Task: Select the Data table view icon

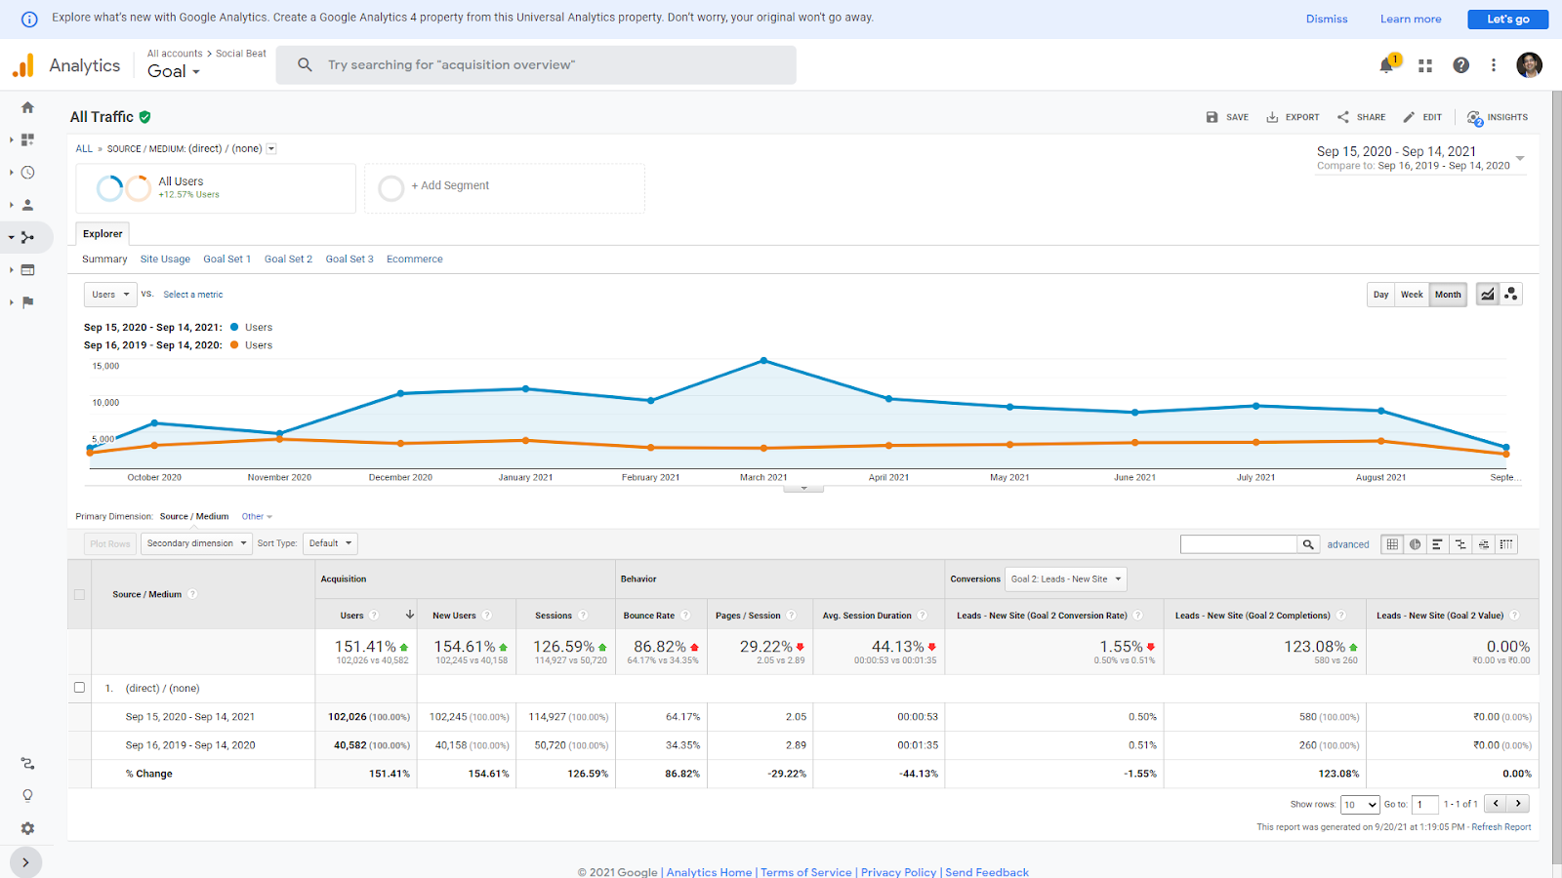Action: click(x=1392, y=544)
